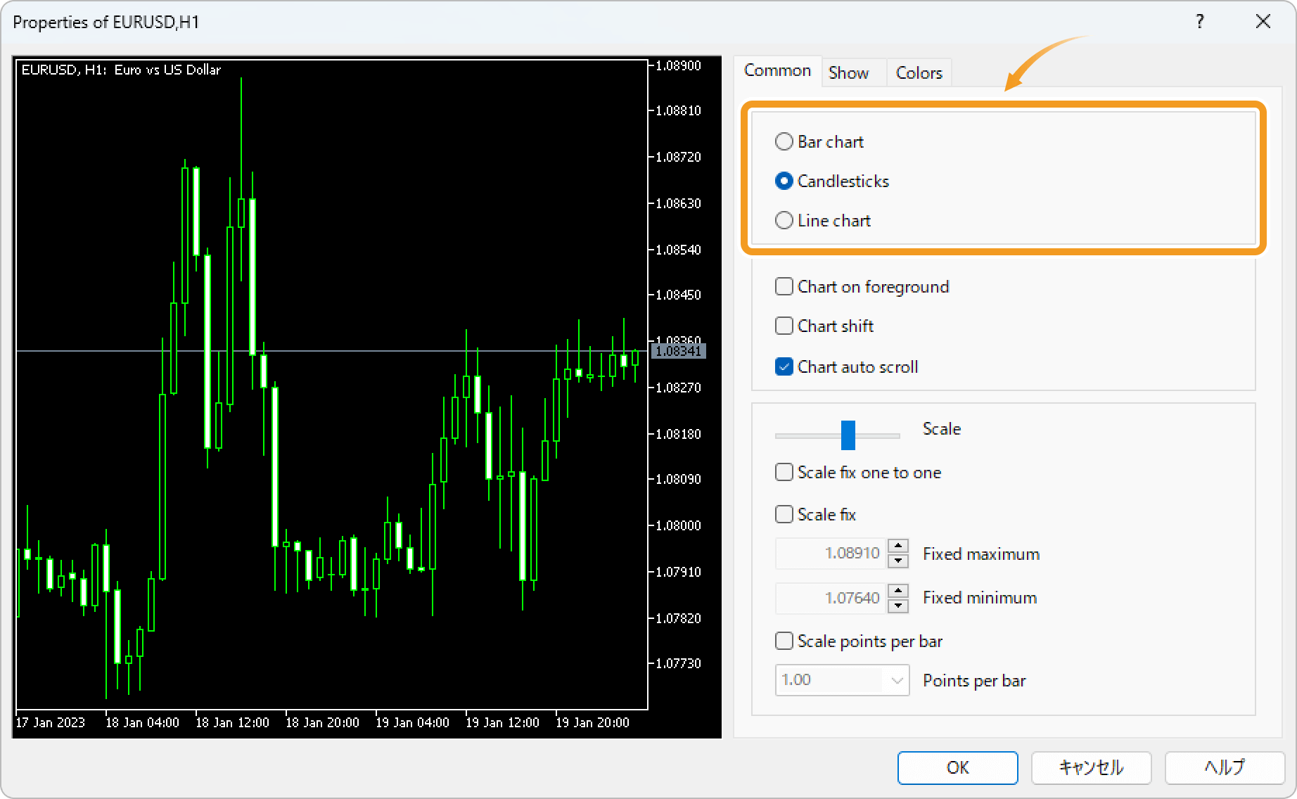
Task: Select the Candlesticks radio button
Action: pos(784,181)
